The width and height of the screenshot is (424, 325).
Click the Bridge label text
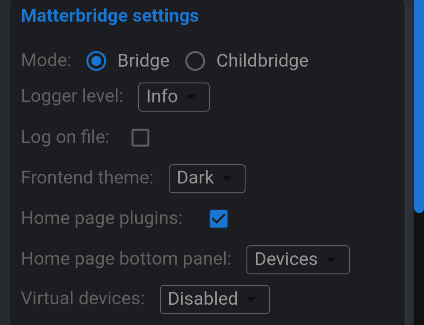click(144, 61)
